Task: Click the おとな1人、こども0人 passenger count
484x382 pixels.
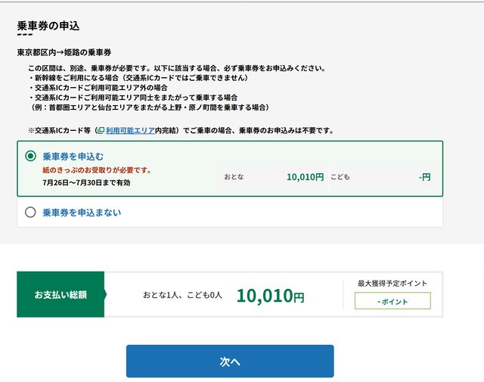Action: [183, 295]
